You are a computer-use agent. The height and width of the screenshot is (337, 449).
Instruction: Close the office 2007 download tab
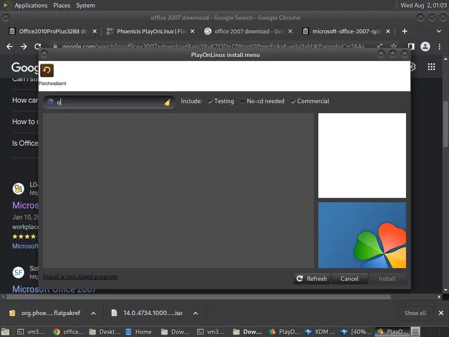(x=290, y=31)
